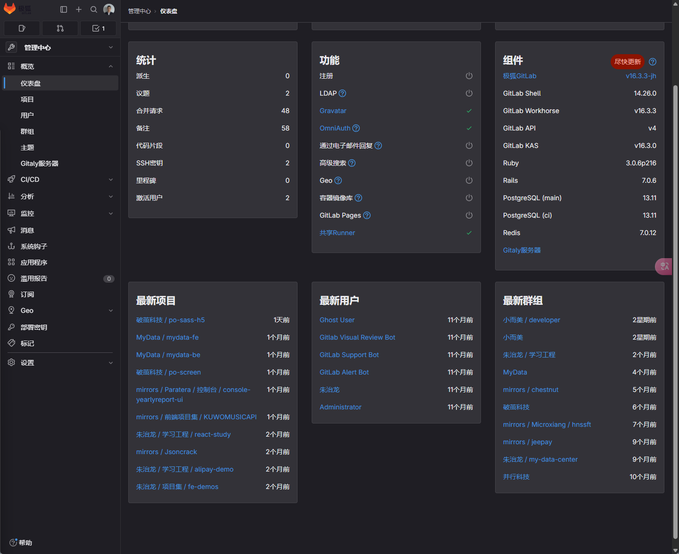679x554 pixels.
Task: Open group mirrors / chestnut
Action: point(530,390)
